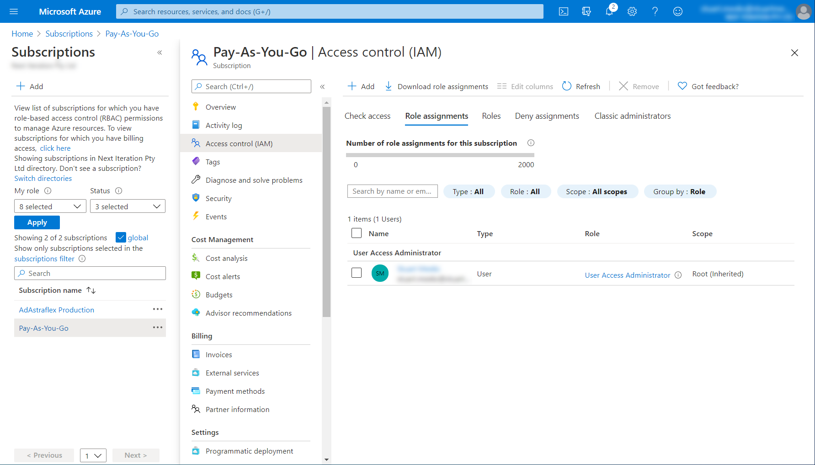Click info icon next to User Access Administrator
The width and height of the screenshot is (815, 465).
(678, 275)
